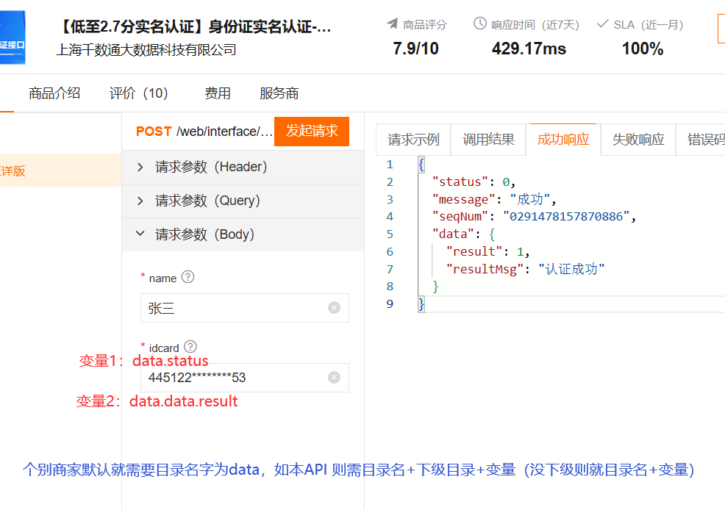Click the product rating paper-plane icon
The image size is (725, 510).
(393, 24)
